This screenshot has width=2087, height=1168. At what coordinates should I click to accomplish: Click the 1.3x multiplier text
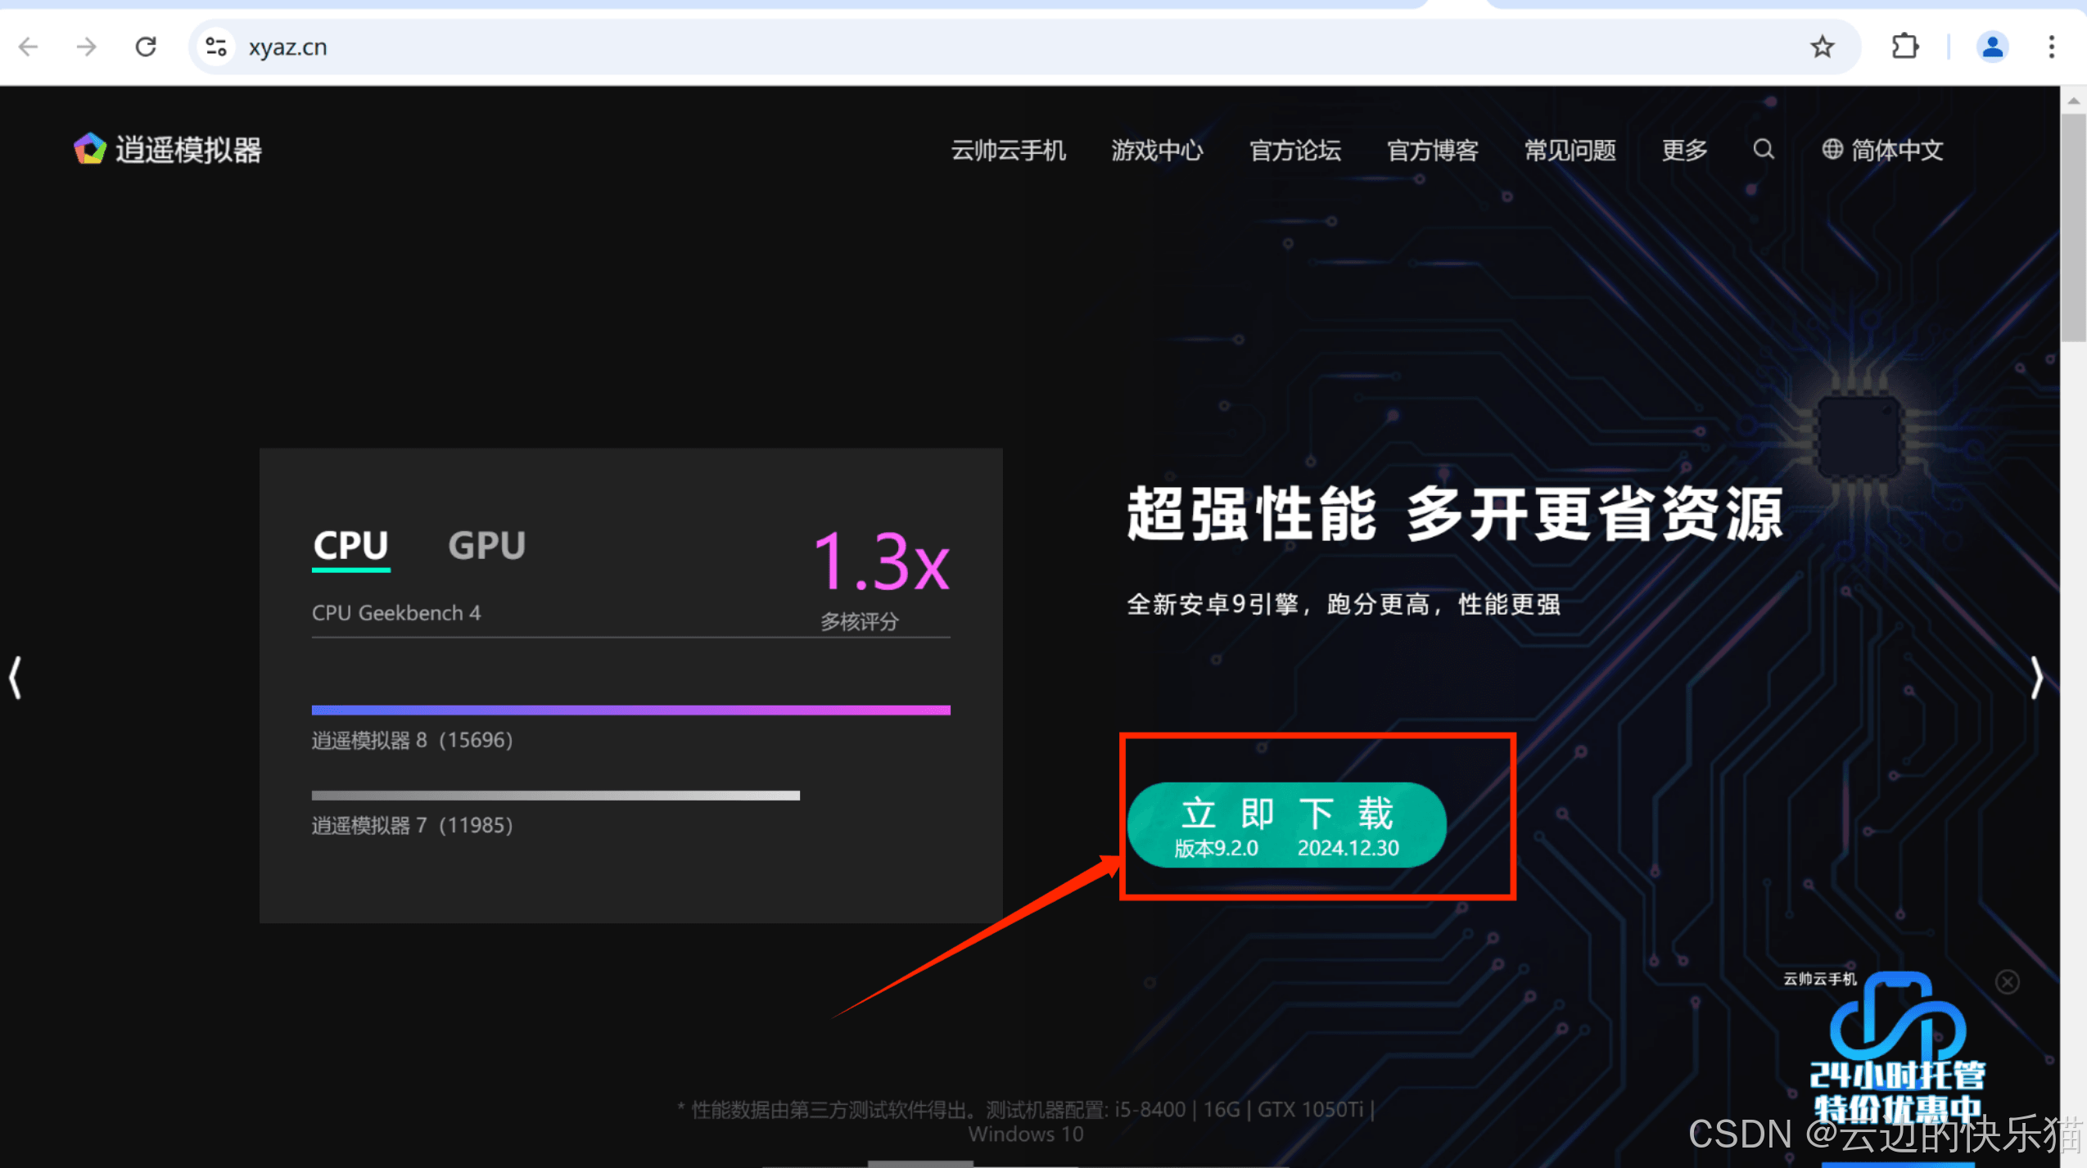click(882, 562)
